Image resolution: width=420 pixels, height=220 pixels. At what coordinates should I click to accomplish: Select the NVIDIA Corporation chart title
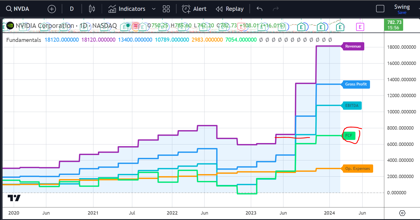[x=66, y=26]
